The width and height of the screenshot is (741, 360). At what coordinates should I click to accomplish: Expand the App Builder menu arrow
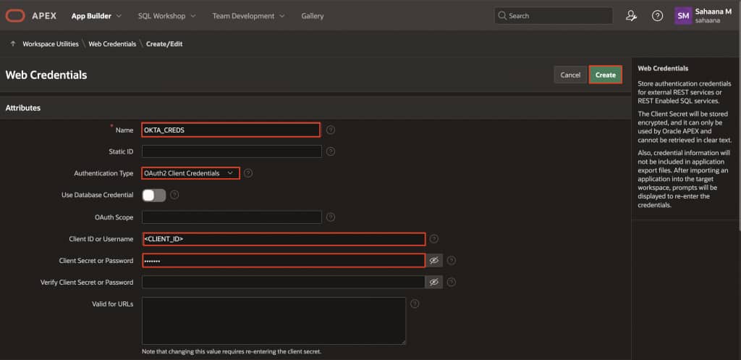click(119, 16)
